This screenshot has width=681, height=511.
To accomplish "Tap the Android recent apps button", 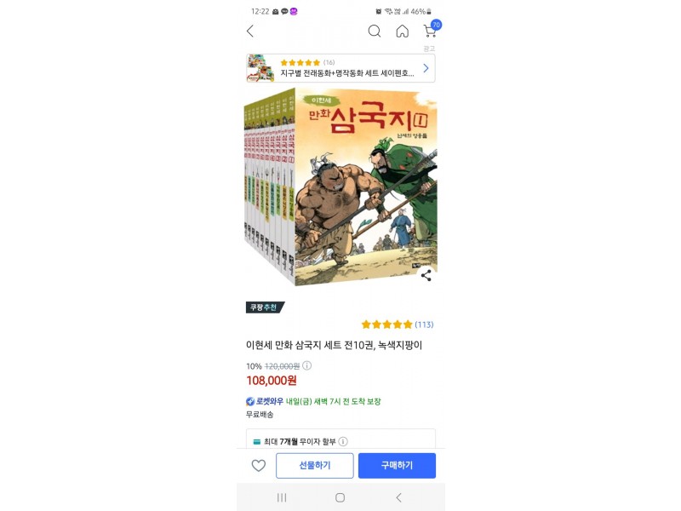I will click(282, 497).
